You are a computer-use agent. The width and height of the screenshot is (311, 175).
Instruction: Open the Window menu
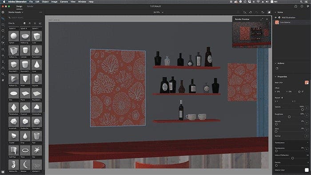[x=82, y=2]
